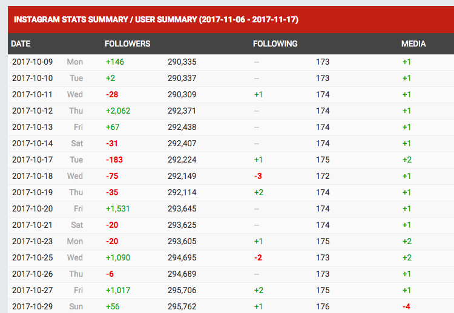
Task: Click the date 2017-10-18
Action: coord(33,176)
